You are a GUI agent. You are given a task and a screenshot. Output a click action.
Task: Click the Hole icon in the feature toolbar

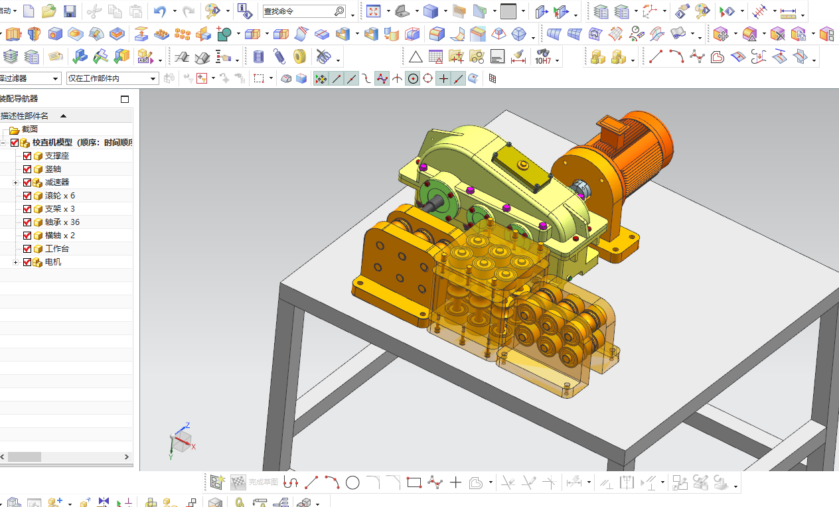pyautogui.click(x=55, y=34)
